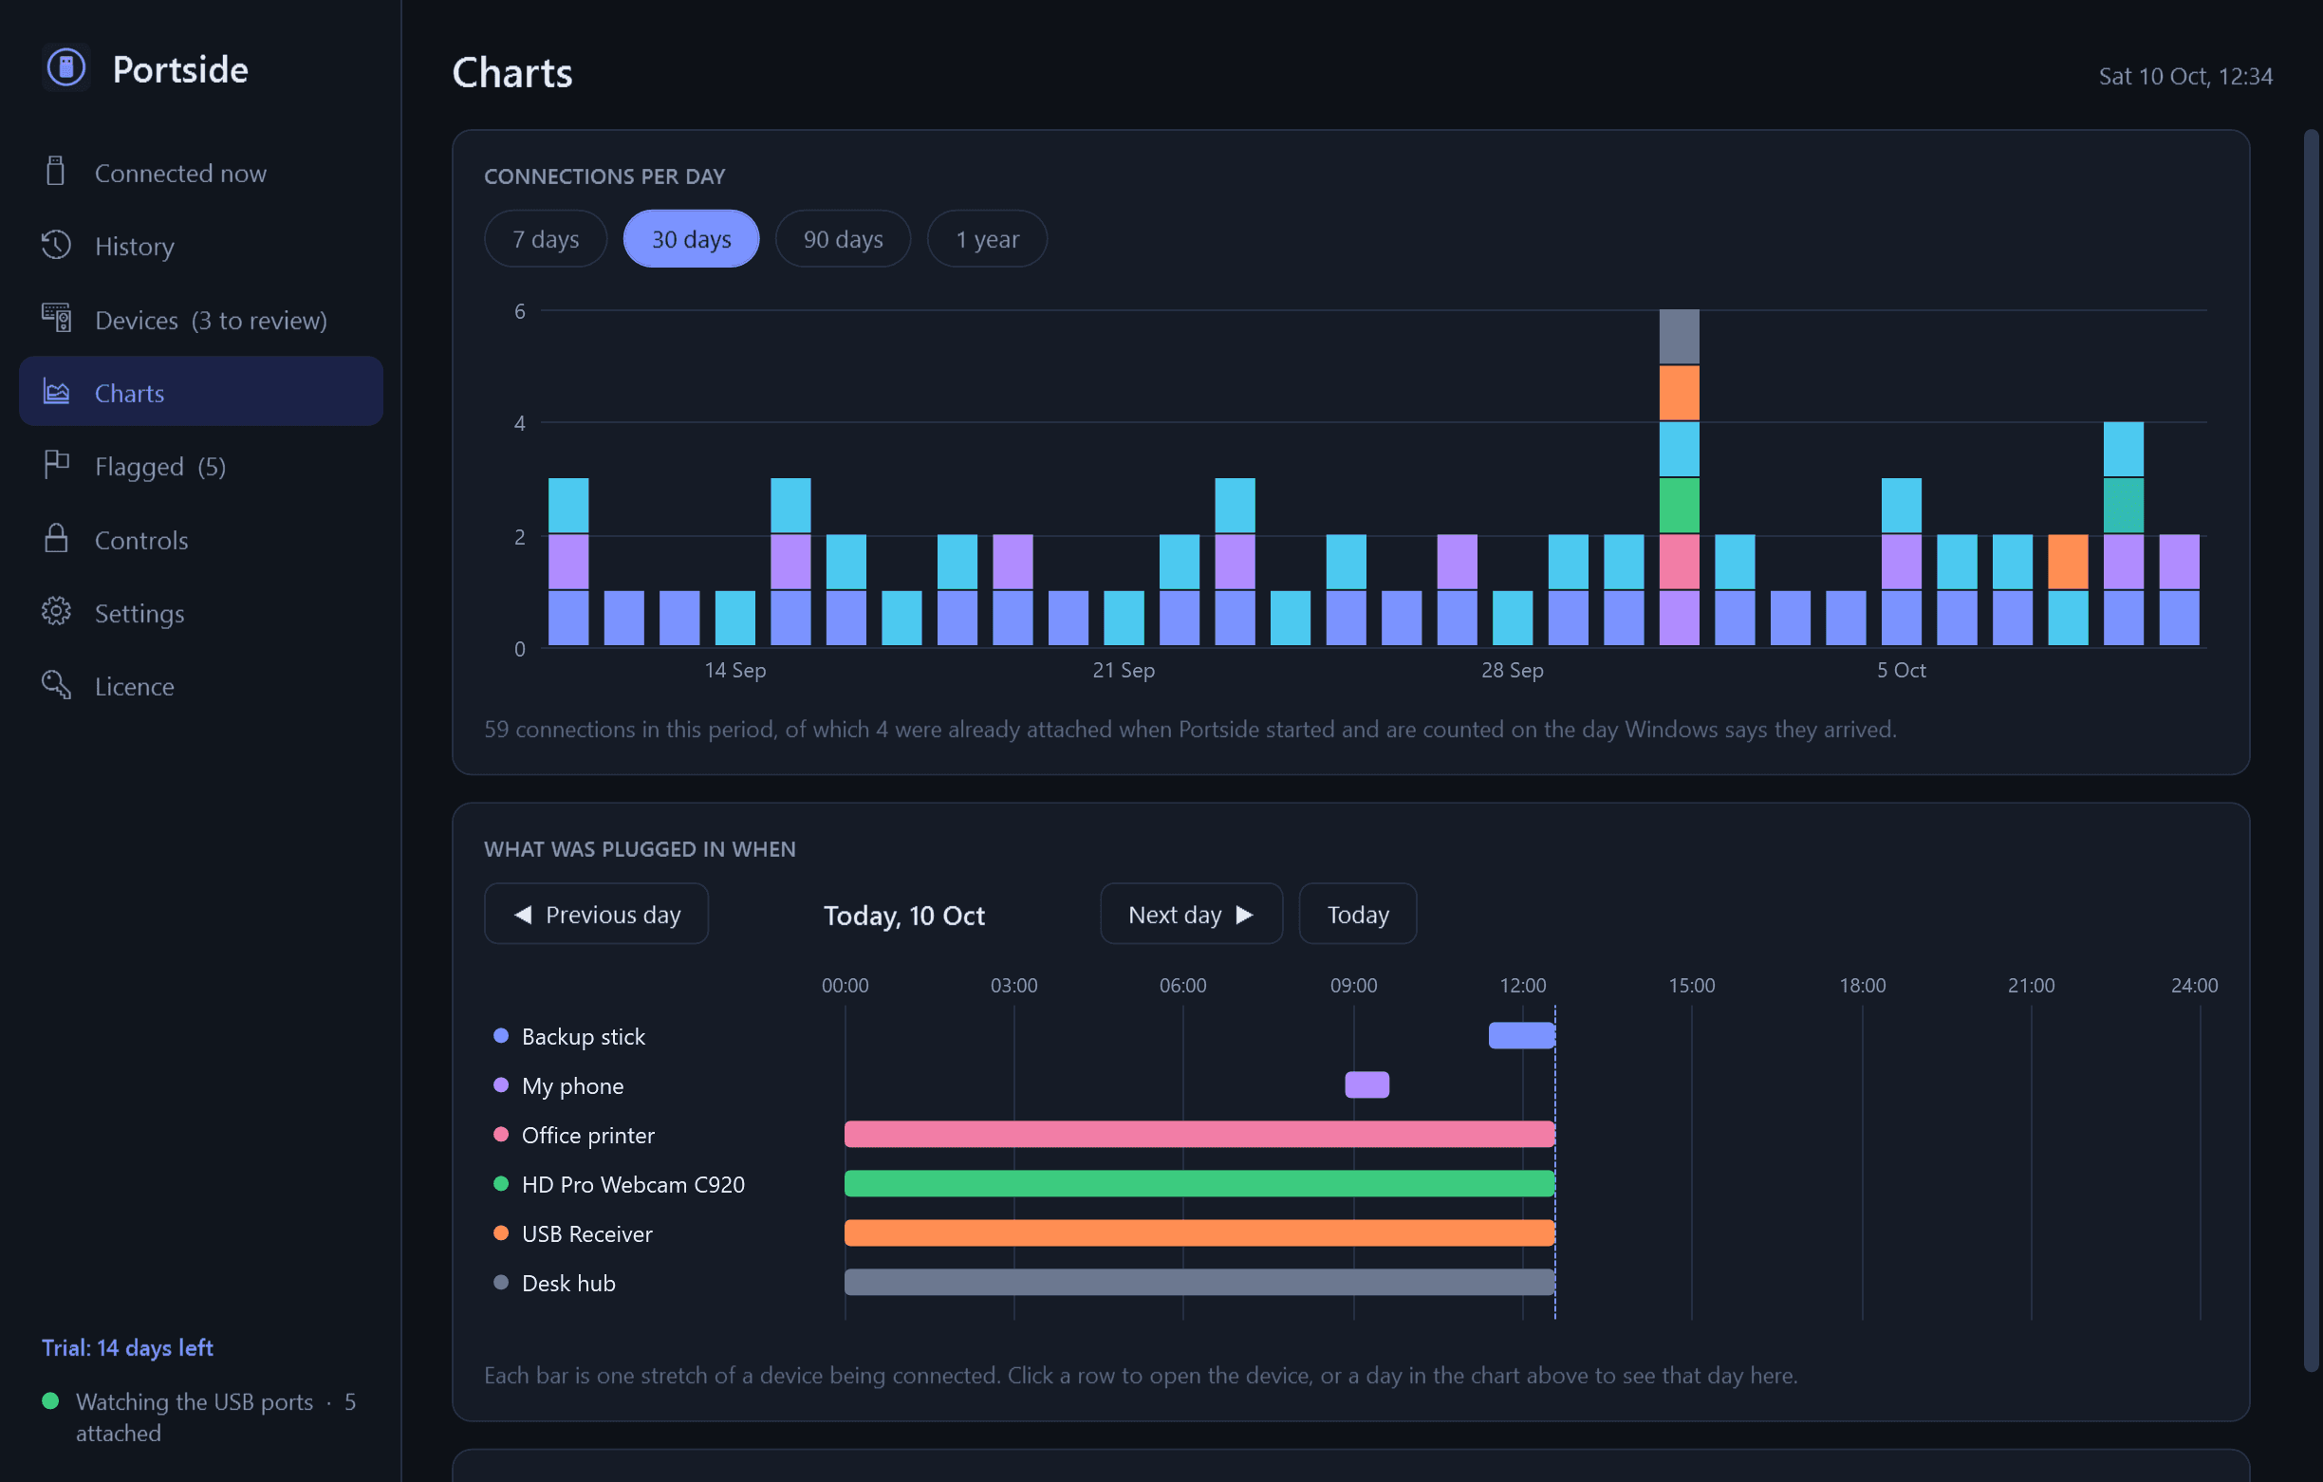Viewport: 2323px width, 1482px height.
Task: Open History via its clock icon
Action: coord(56,245)
